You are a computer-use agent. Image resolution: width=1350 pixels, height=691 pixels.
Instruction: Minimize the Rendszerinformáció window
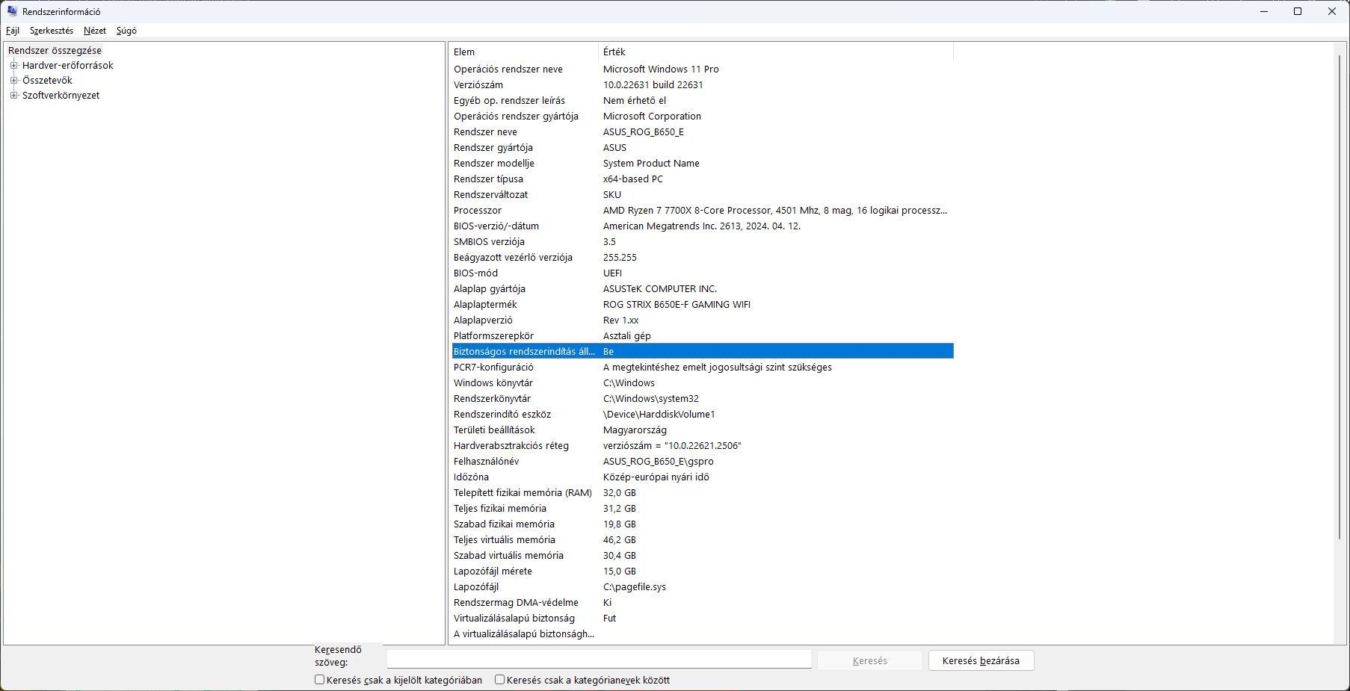pyautogui.click(x=1263, y=11)
